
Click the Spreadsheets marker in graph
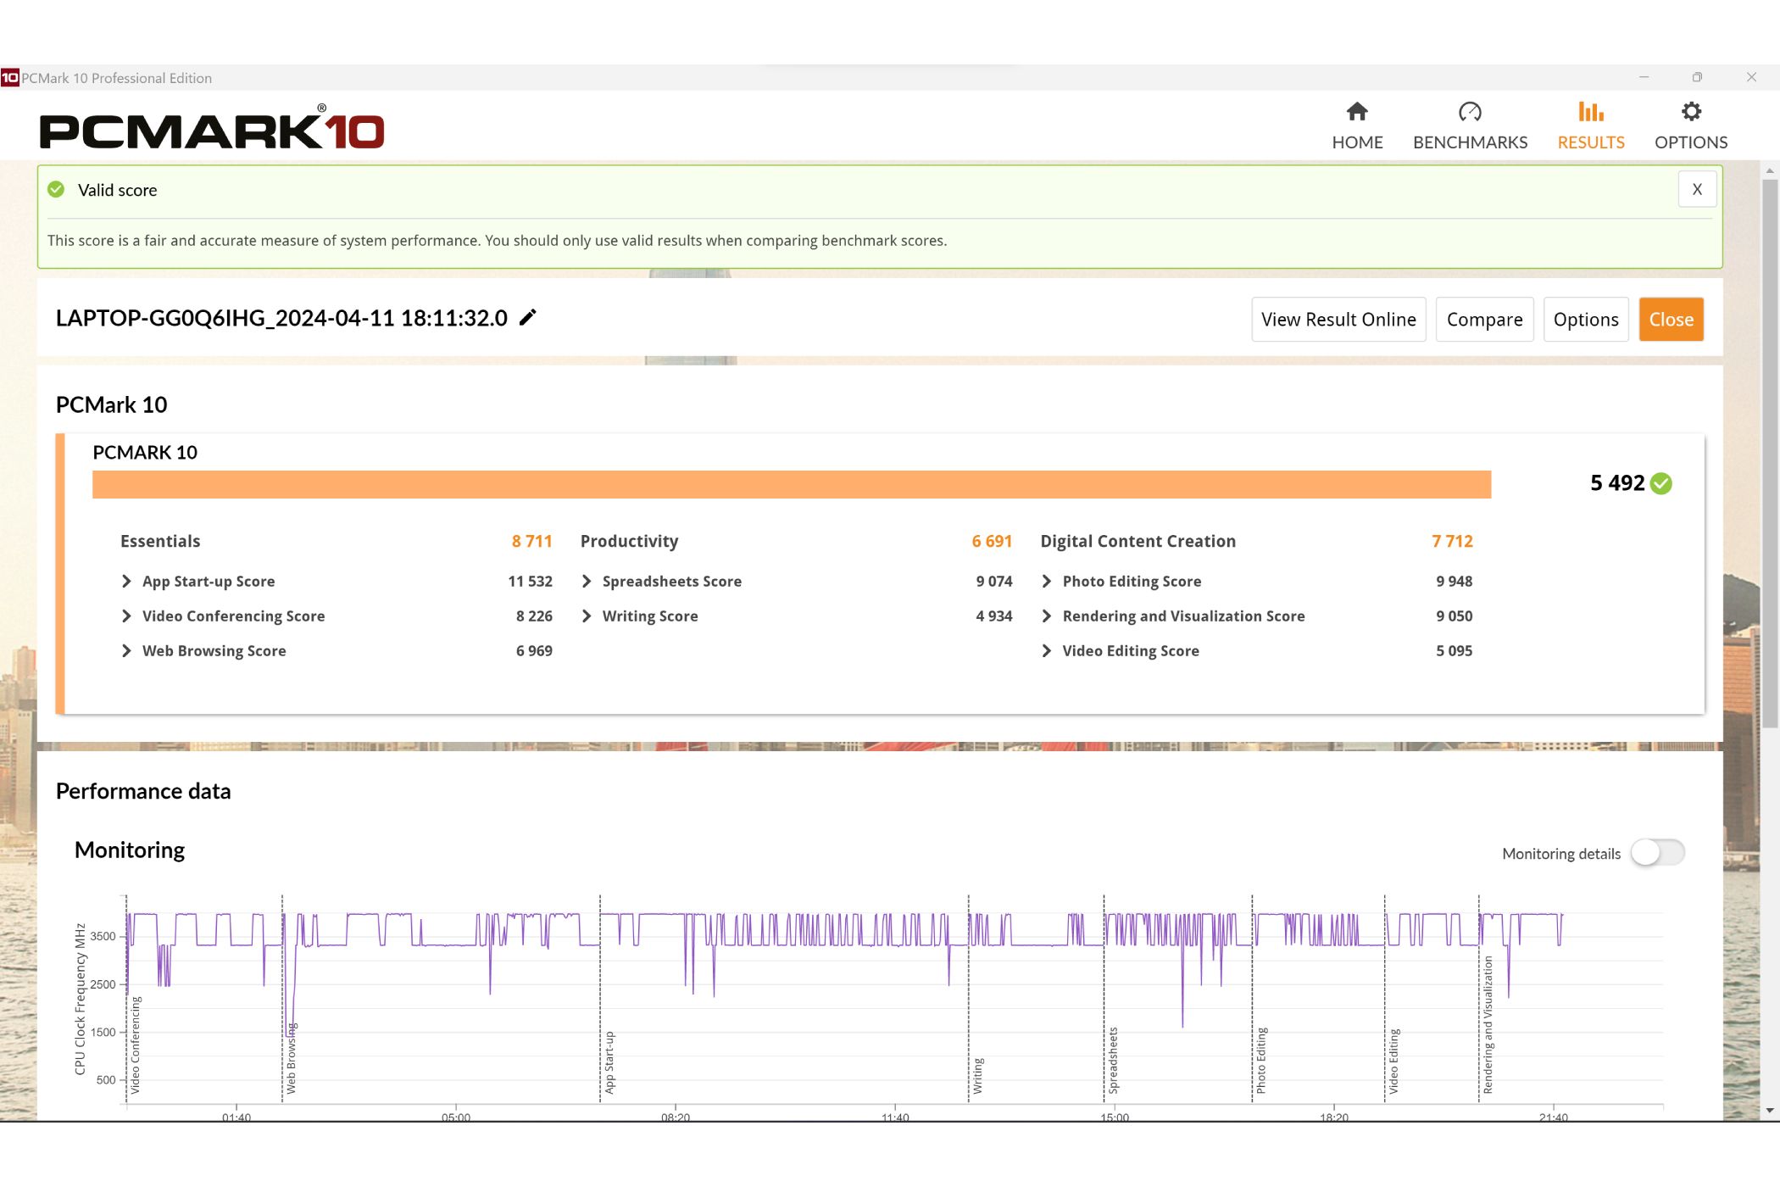[1113, 1061]
